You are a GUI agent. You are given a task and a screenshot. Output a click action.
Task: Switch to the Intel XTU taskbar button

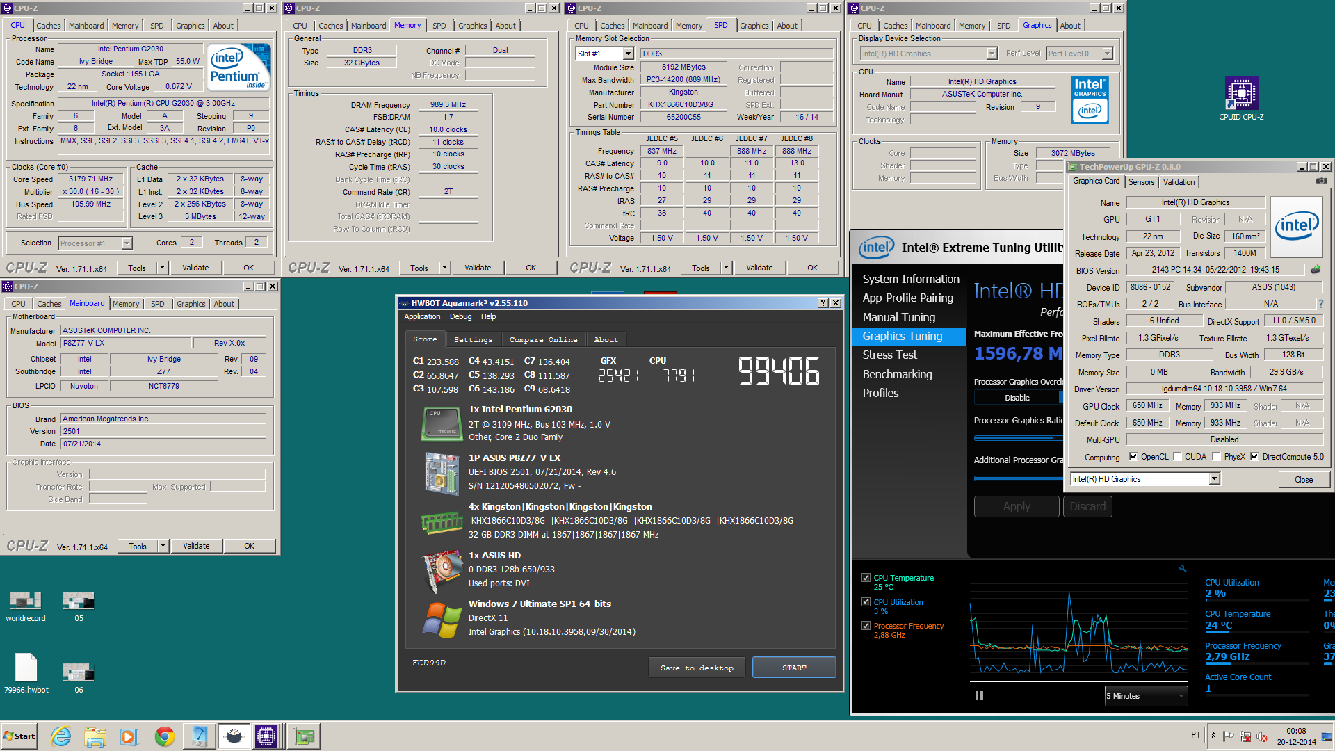click(200, 736)
